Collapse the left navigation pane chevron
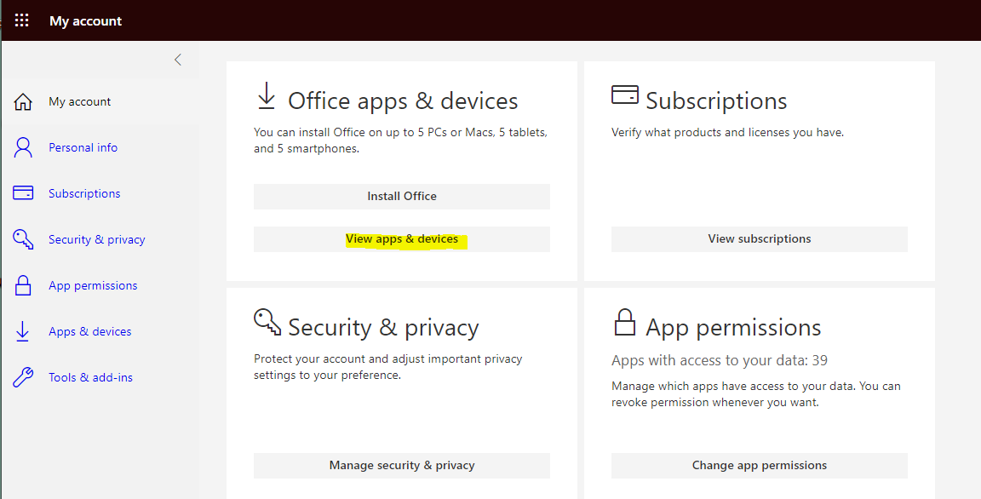 pyautogui.click(x=178, y=60)
